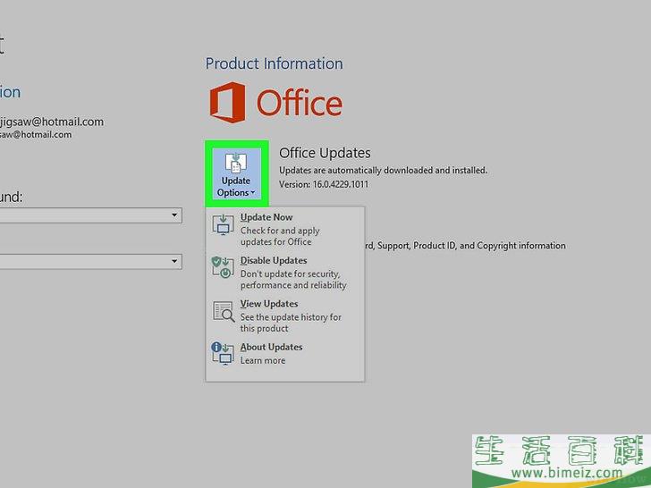Image resolution: width=651 pixels, height=488 pixels.
Task: Click the smaller hotmail.com email below
Action: point(36,135)
